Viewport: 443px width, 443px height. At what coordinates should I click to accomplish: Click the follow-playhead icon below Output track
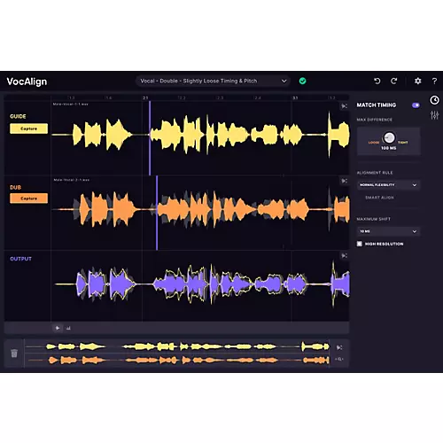click(x=58, y=328)
